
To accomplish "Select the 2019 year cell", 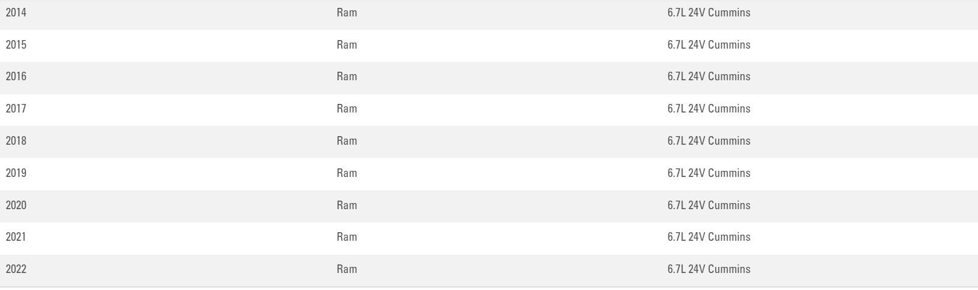I will pyautogui.click(x=16, y=173).
